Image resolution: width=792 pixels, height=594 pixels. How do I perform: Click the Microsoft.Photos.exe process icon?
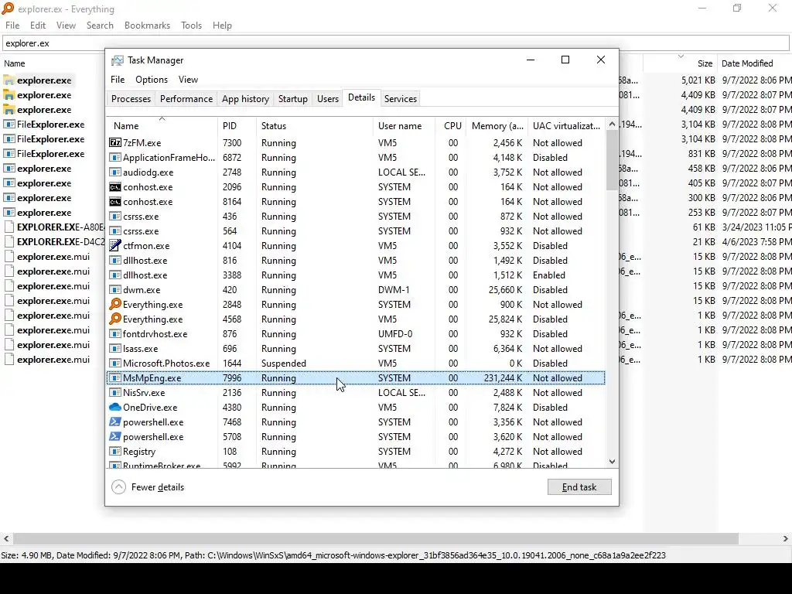[x=115, y=364]
